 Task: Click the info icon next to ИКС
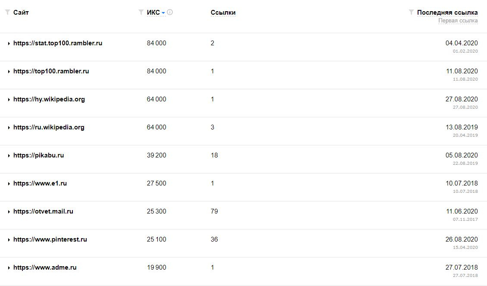click(x=170, y=13)
